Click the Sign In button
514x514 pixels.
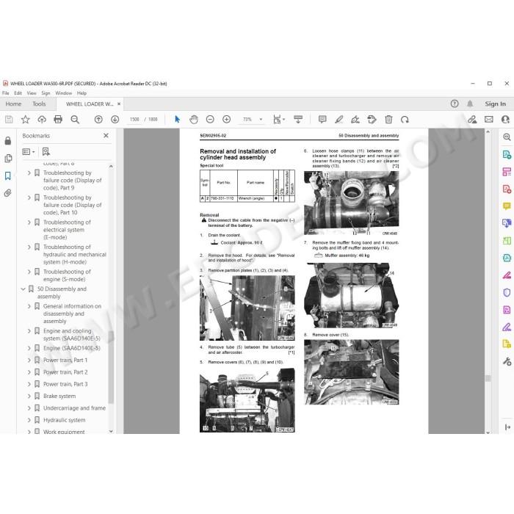496,104
